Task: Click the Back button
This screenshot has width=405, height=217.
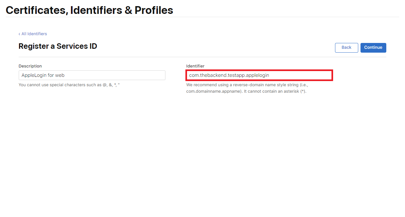Action: pyautogui.click(x=346, y=47)
